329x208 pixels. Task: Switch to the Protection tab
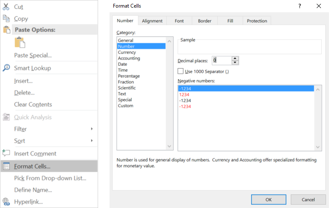tap(257, 21)
